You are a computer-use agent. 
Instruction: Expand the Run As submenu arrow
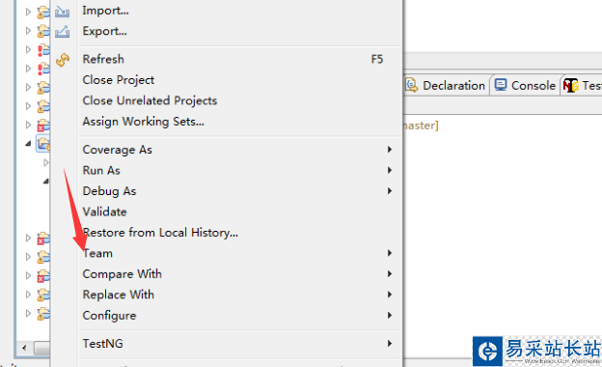tap(390, 170)
